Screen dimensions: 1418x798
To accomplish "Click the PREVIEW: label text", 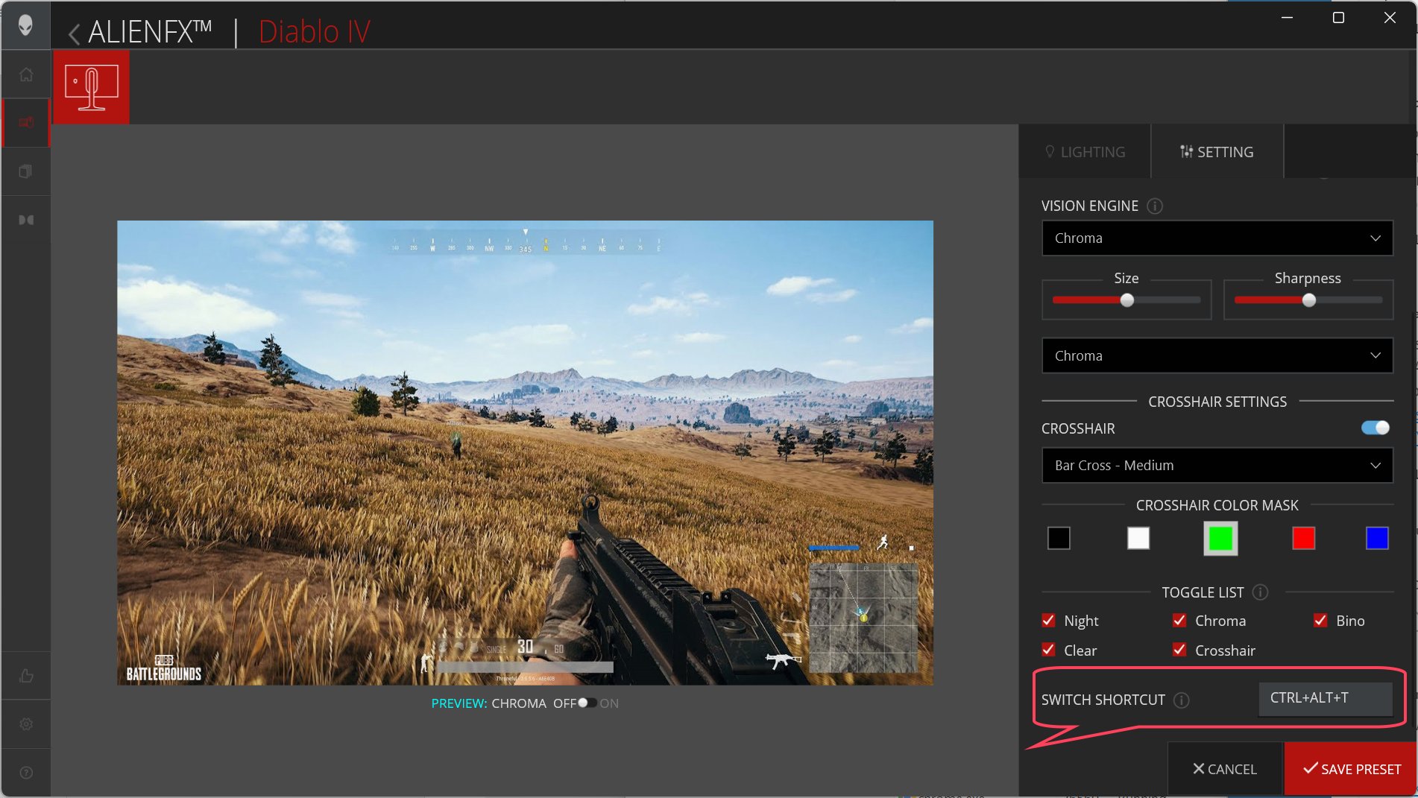I will pos(459,703).
